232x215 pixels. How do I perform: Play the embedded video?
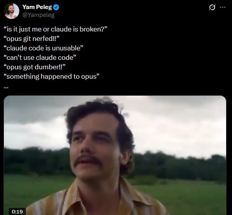[115, 155]
